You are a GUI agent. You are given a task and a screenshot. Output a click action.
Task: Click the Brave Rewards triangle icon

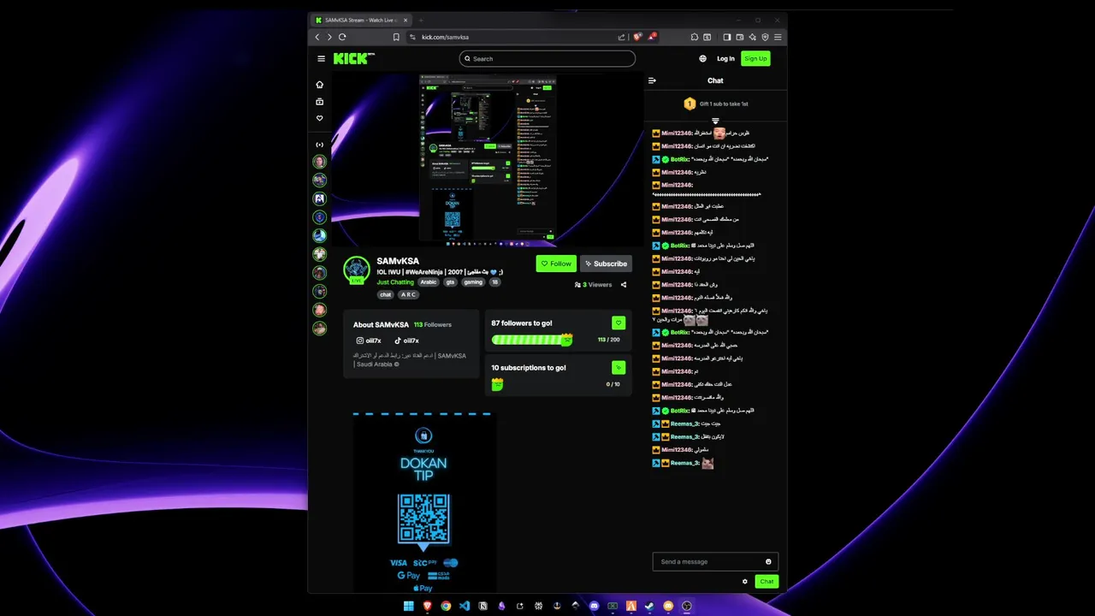(651, 37)
